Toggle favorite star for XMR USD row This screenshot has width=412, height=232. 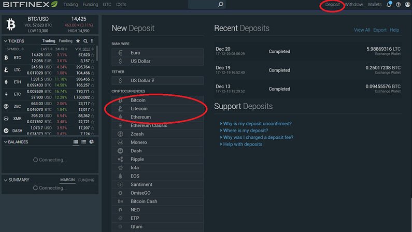coord(92,115)
